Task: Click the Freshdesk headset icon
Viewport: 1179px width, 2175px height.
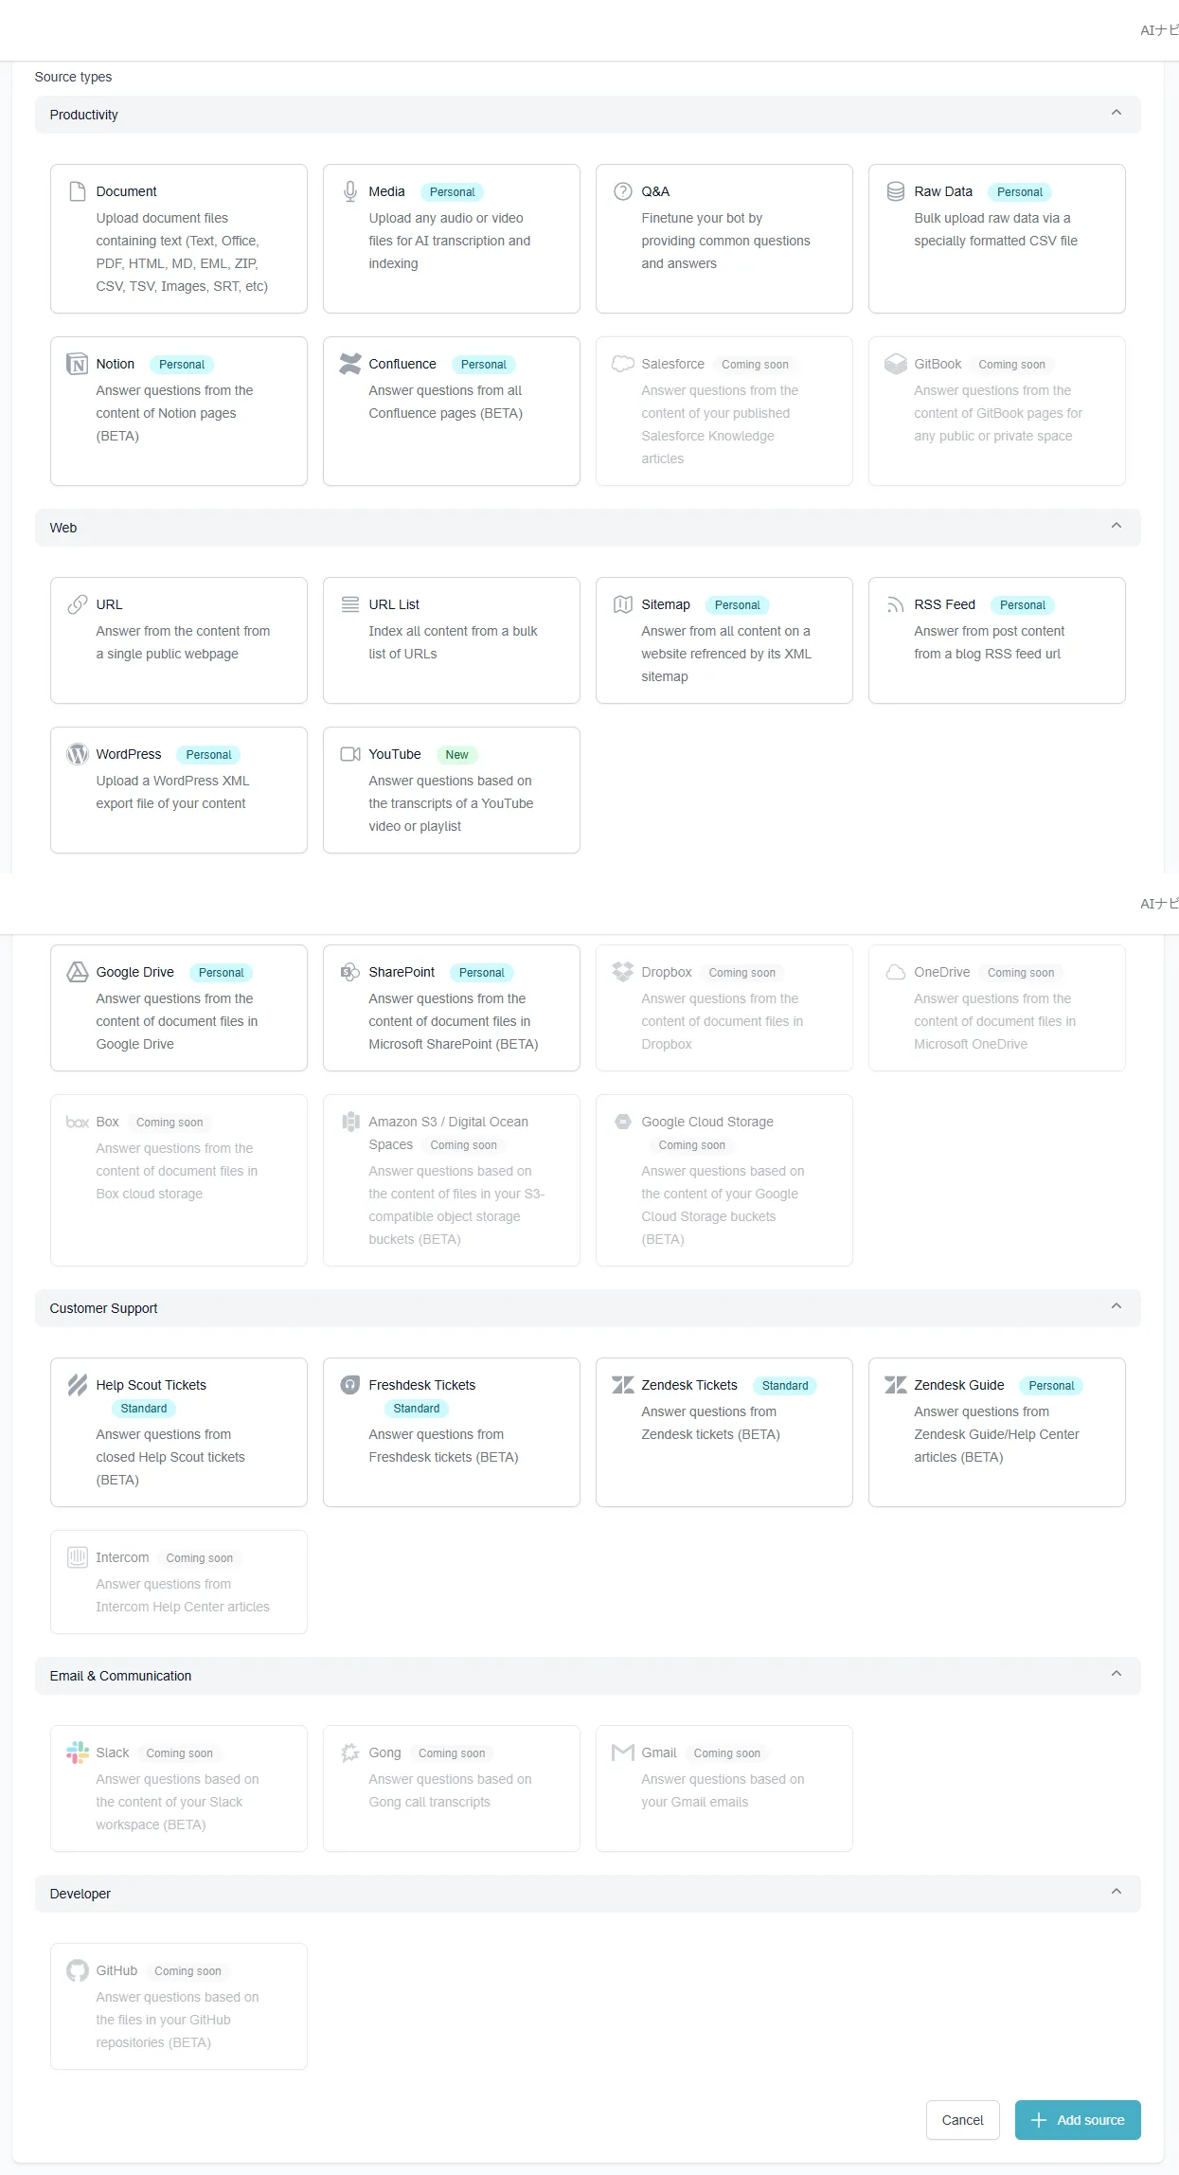Action: click(x=350, y=1385)
